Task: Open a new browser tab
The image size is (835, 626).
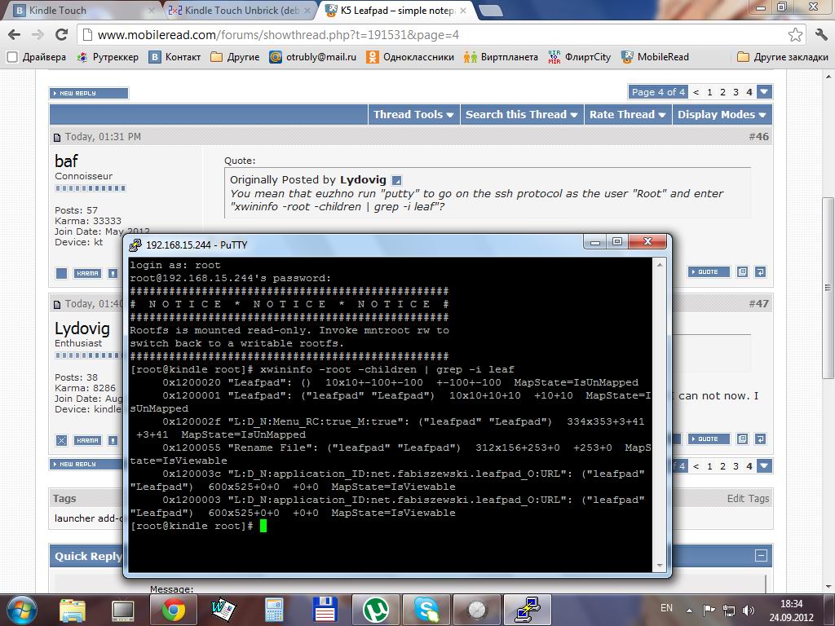Action: coord(490,10)
